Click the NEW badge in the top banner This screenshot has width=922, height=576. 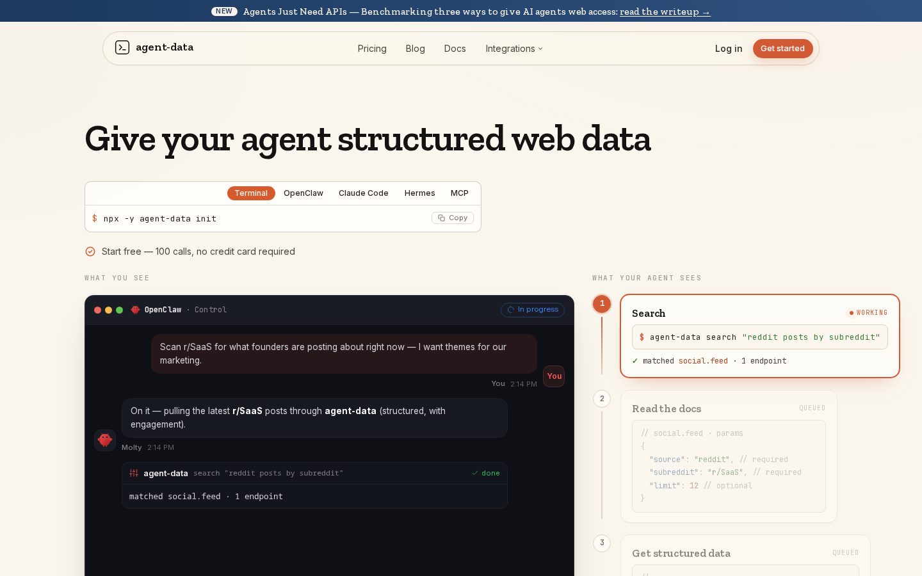224,12
